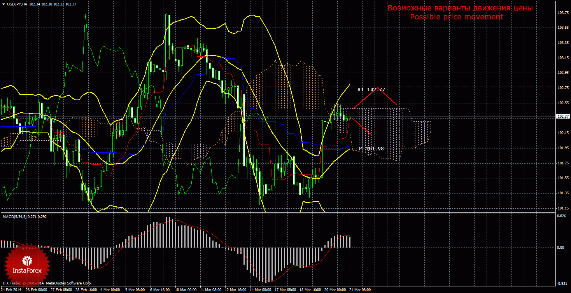Image resolution: width=571 pixels, height=293 pixels.
Task: Select the 10 Mar 00:00 time label
Action: click(x=186, y=290)
